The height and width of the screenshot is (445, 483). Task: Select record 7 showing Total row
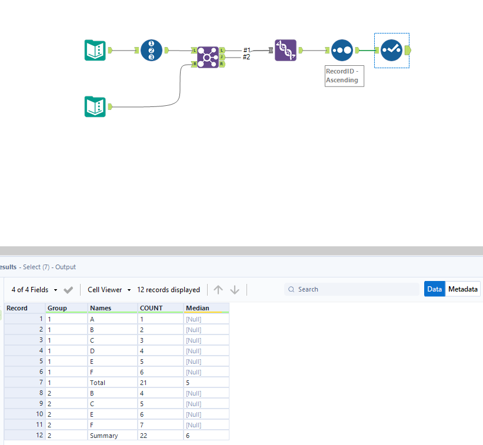(x=41, y=382)
